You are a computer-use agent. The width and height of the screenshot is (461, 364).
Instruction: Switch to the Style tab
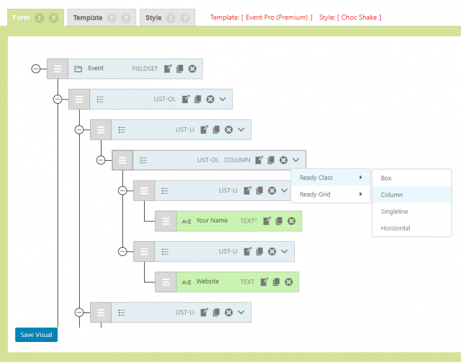coord(154,18)
